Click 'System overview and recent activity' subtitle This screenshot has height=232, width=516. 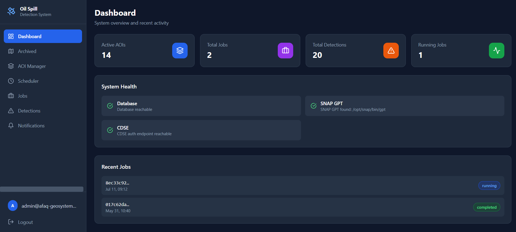coord(132,23)
